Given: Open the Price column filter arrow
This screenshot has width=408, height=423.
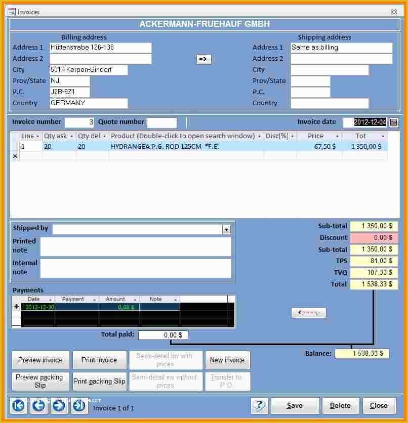Looking at the screenshot, I should [337, 136].
